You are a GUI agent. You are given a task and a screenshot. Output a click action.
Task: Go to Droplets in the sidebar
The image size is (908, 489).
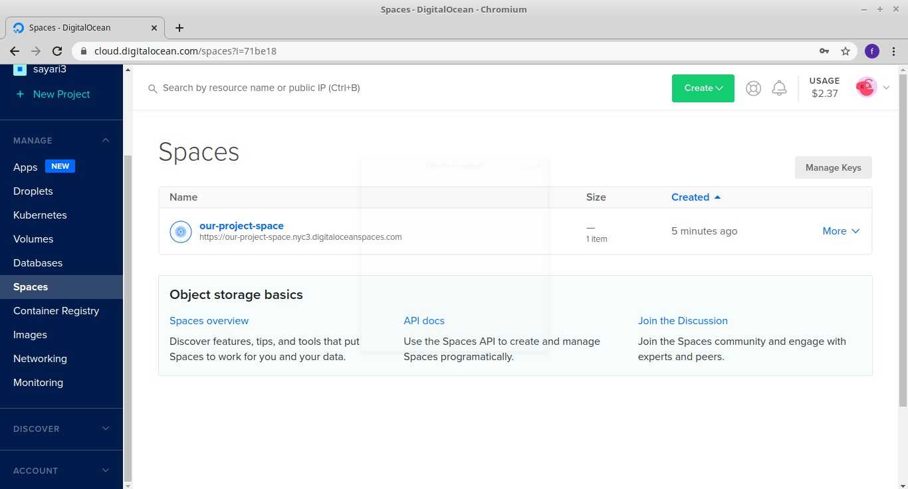coord(33,191)
